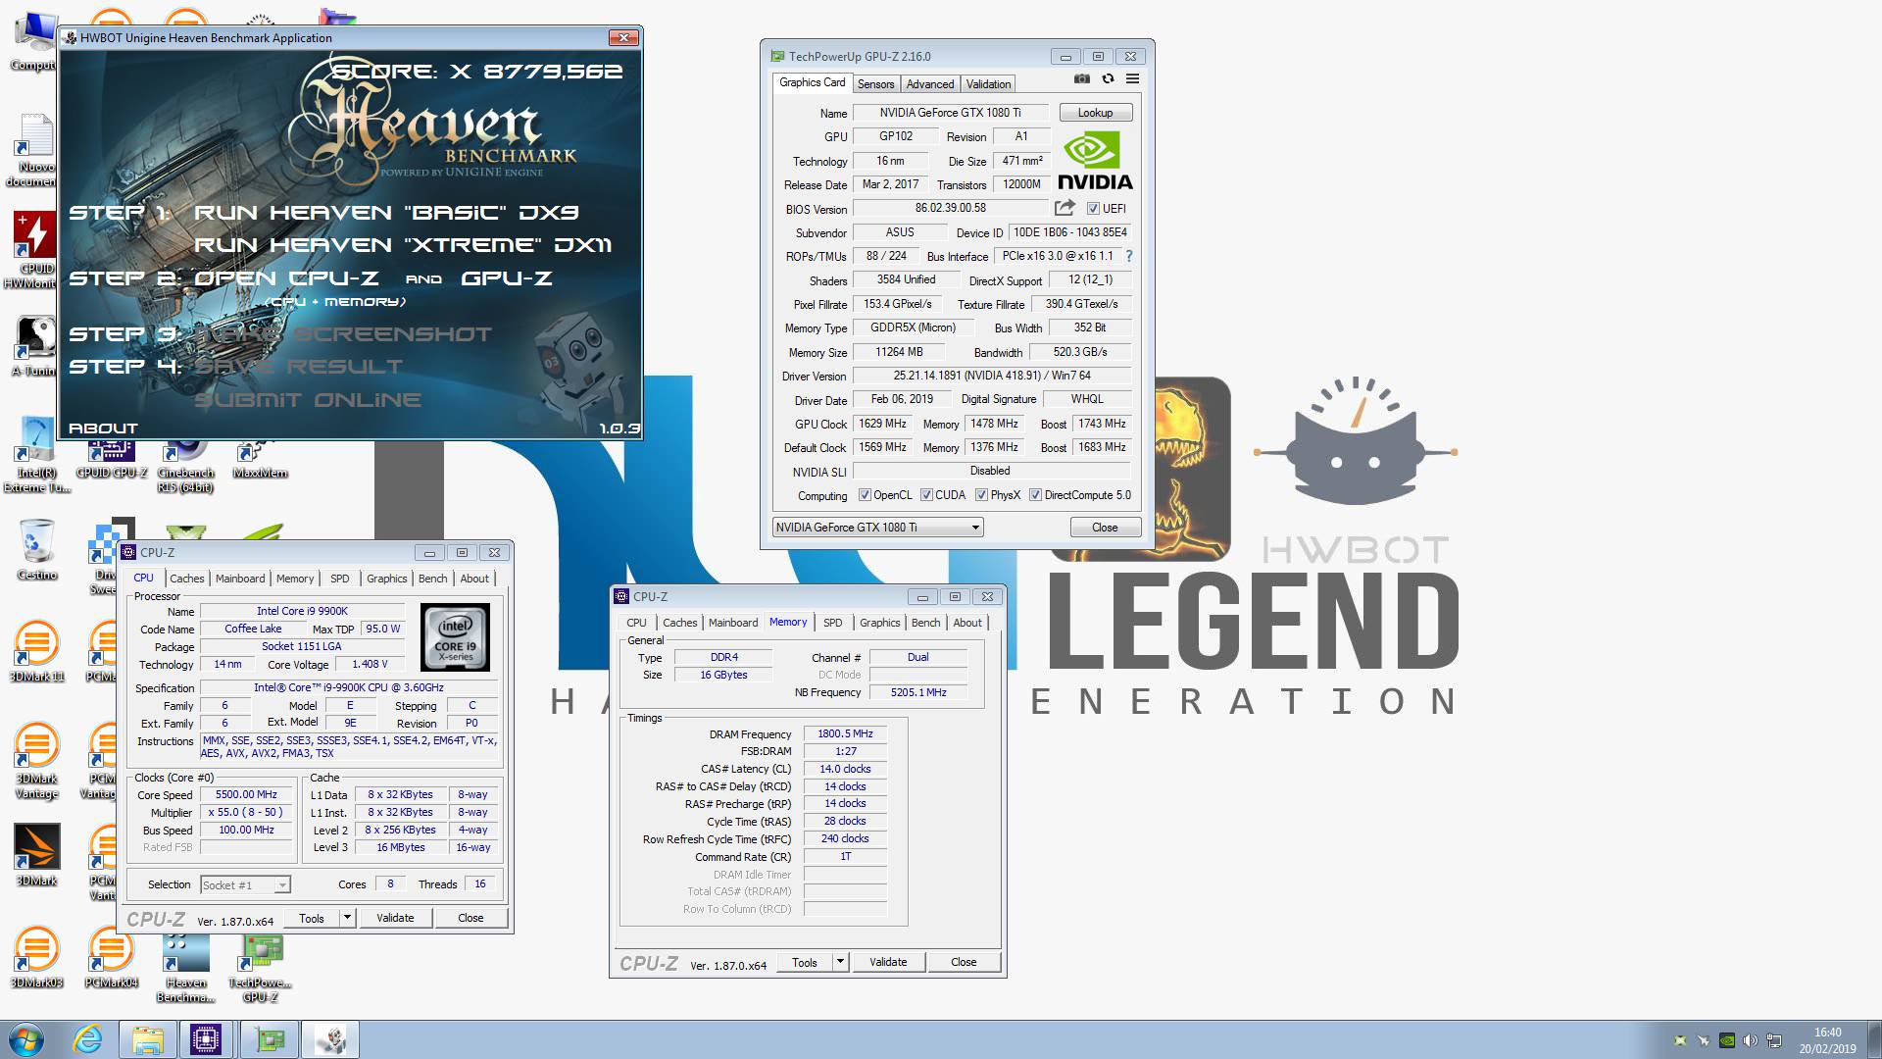The image size is (1882, 1059).
Task: Click the GPU-Z refresh icon
Action: pos(1108,79)
